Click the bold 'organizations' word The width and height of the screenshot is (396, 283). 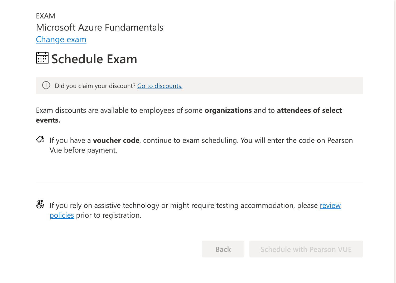[x=228, y=110]
